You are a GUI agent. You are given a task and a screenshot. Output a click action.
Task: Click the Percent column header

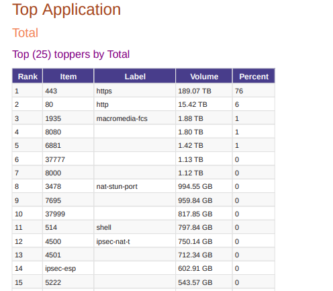(254, 77)
